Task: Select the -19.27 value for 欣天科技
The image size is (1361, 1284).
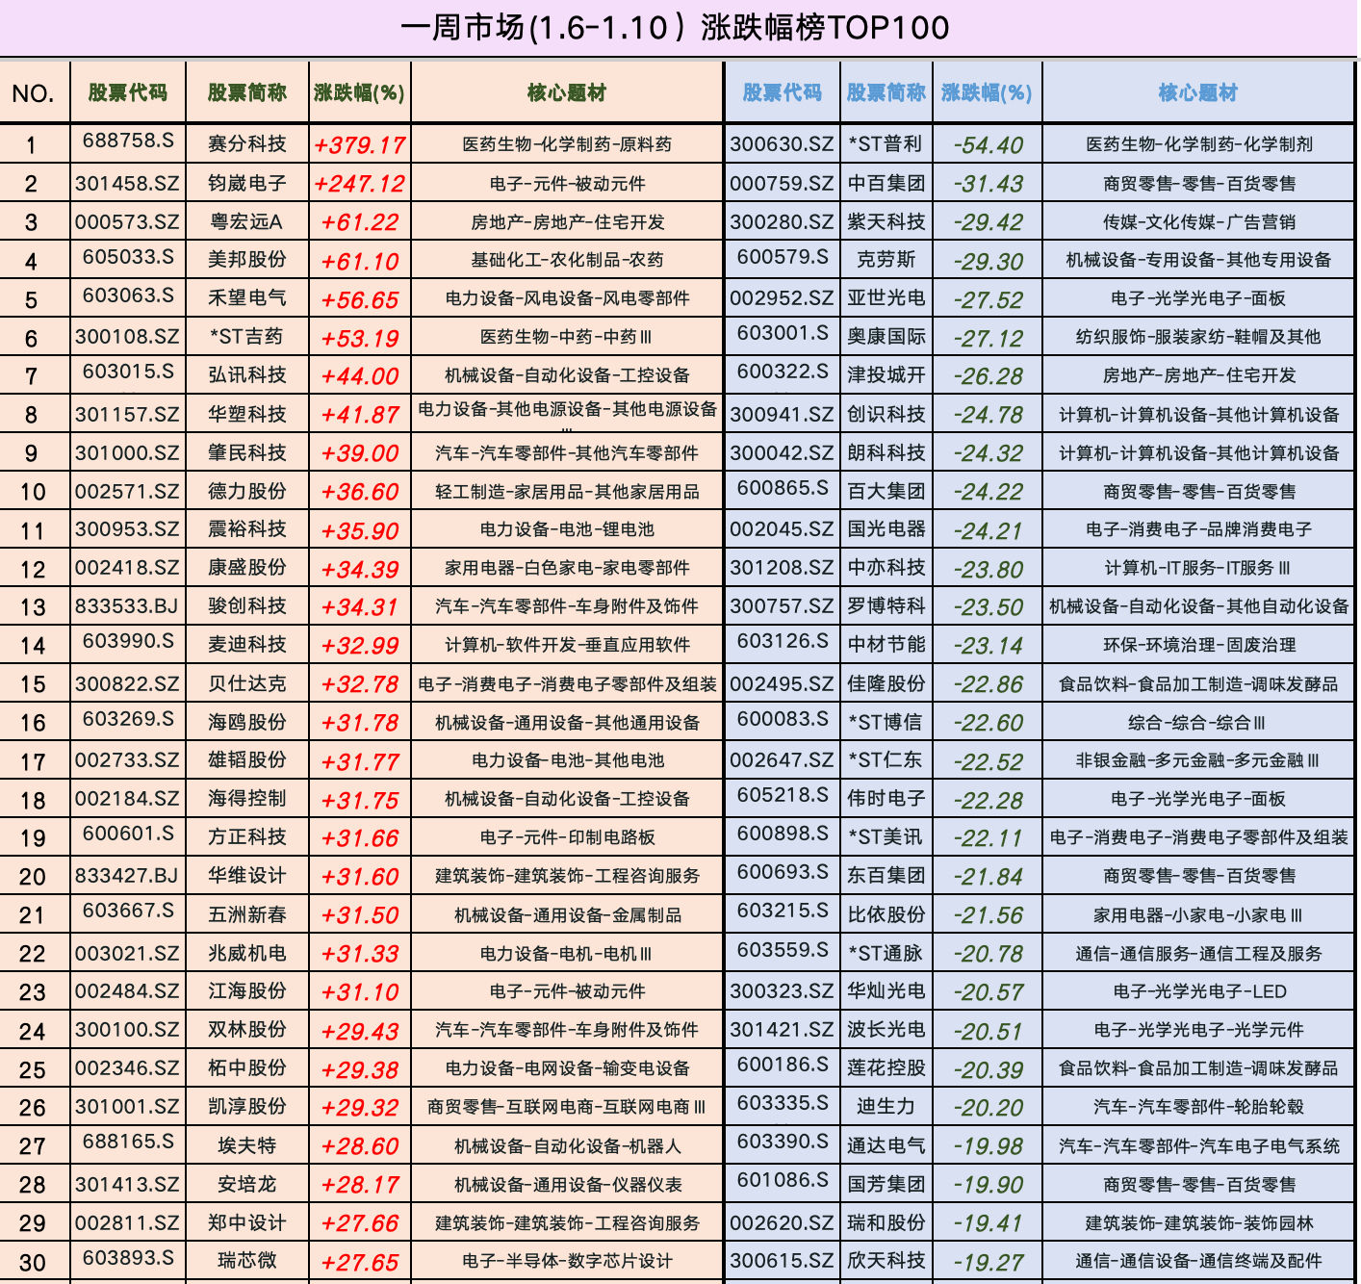Action: [989, 1262]
